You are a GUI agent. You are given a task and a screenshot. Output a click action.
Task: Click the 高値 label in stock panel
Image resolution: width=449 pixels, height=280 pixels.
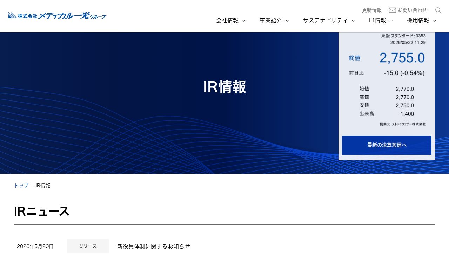coord(364,97)
